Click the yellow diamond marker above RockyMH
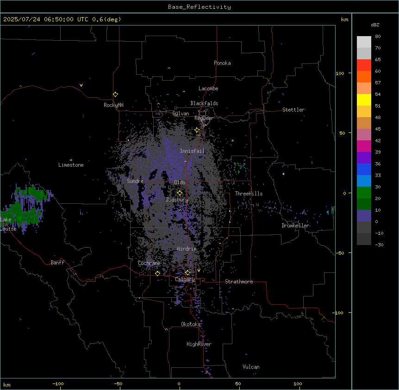Image resolution: width=399 pixels, height=390 pixels. 116,94
